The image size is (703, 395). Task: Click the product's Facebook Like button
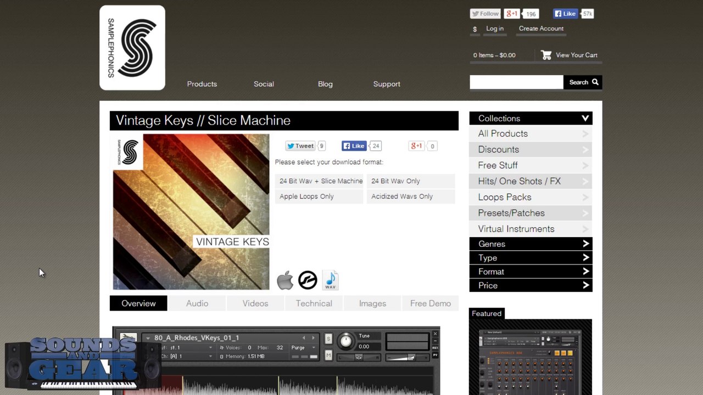[x=354, y=146]
